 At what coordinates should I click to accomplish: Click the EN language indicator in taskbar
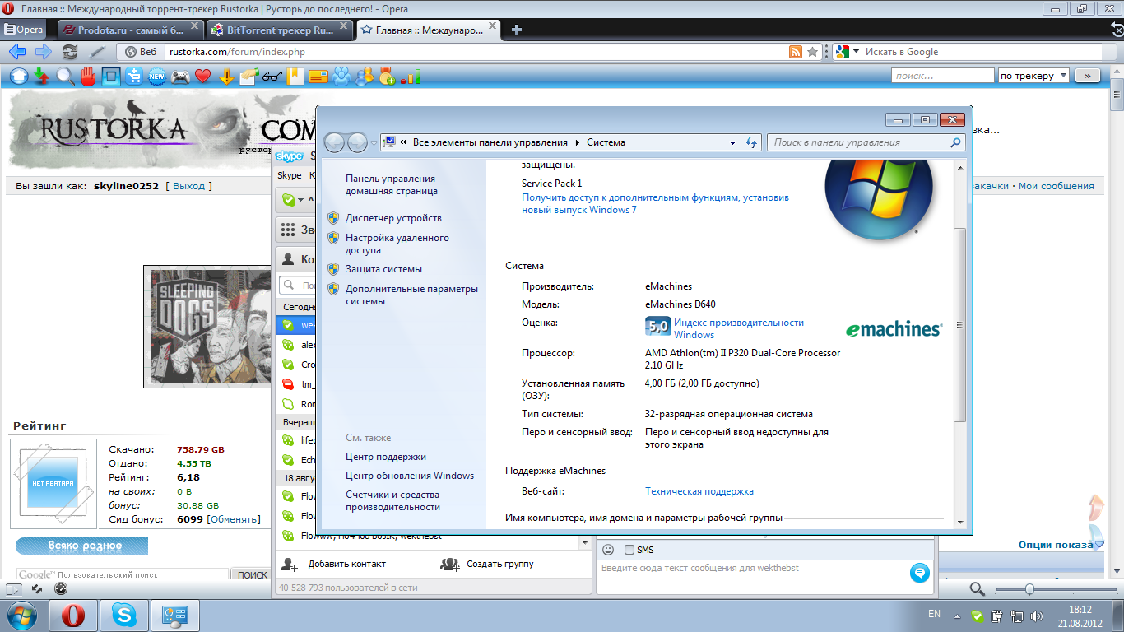coord(934,614)
